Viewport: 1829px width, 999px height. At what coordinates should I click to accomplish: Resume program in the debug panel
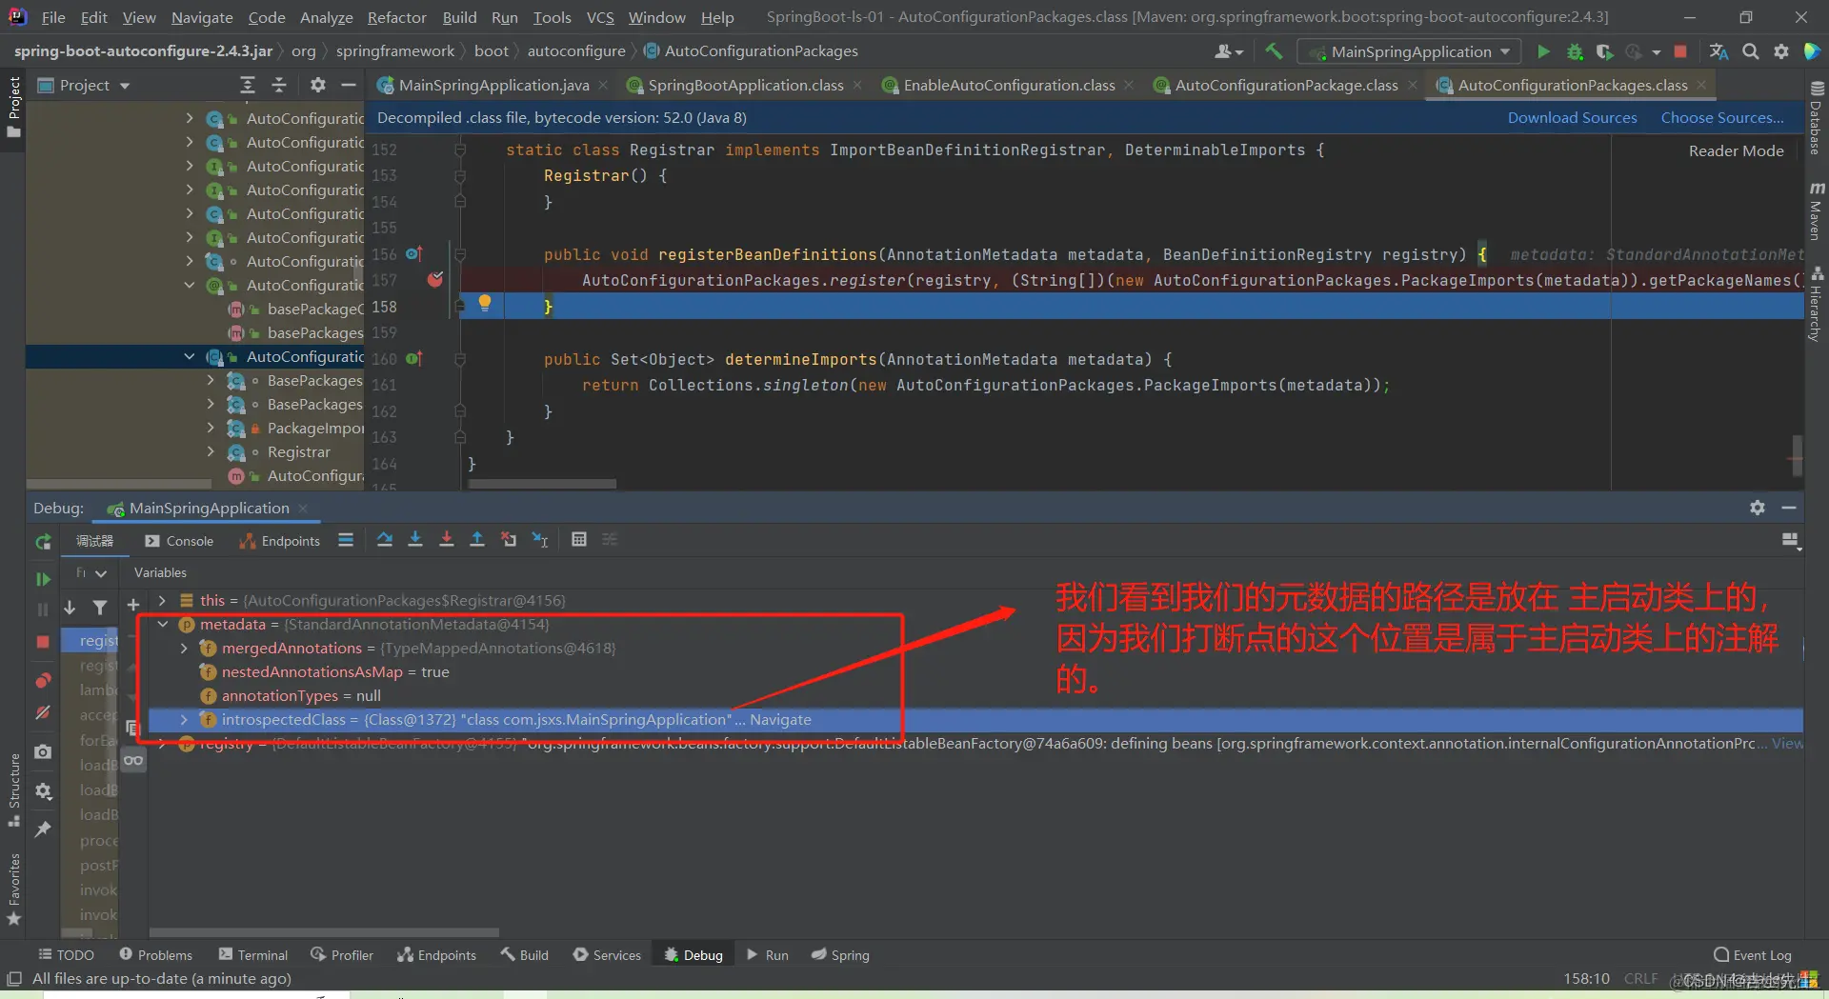click(43, 579)
